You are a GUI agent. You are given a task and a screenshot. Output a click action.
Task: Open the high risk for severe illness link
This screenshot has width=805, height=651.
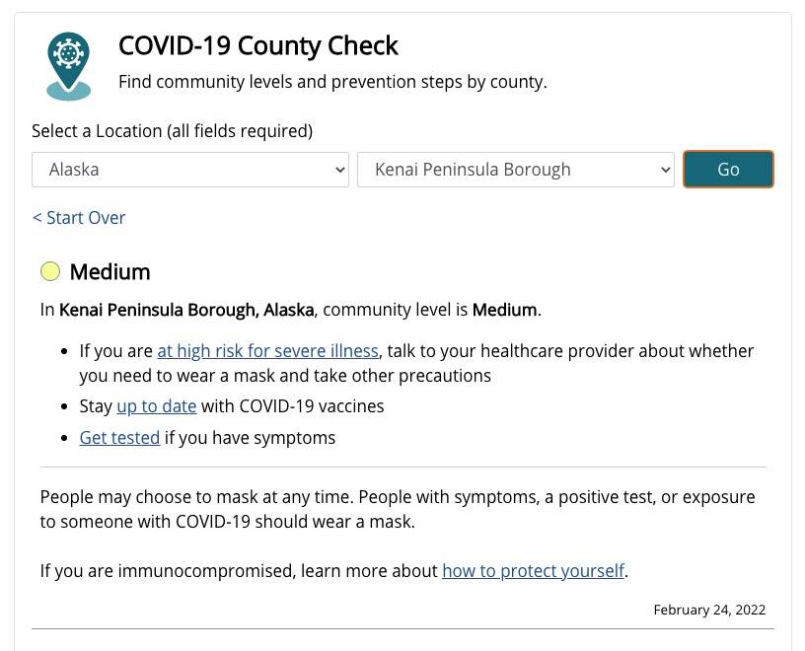[267, 351]
